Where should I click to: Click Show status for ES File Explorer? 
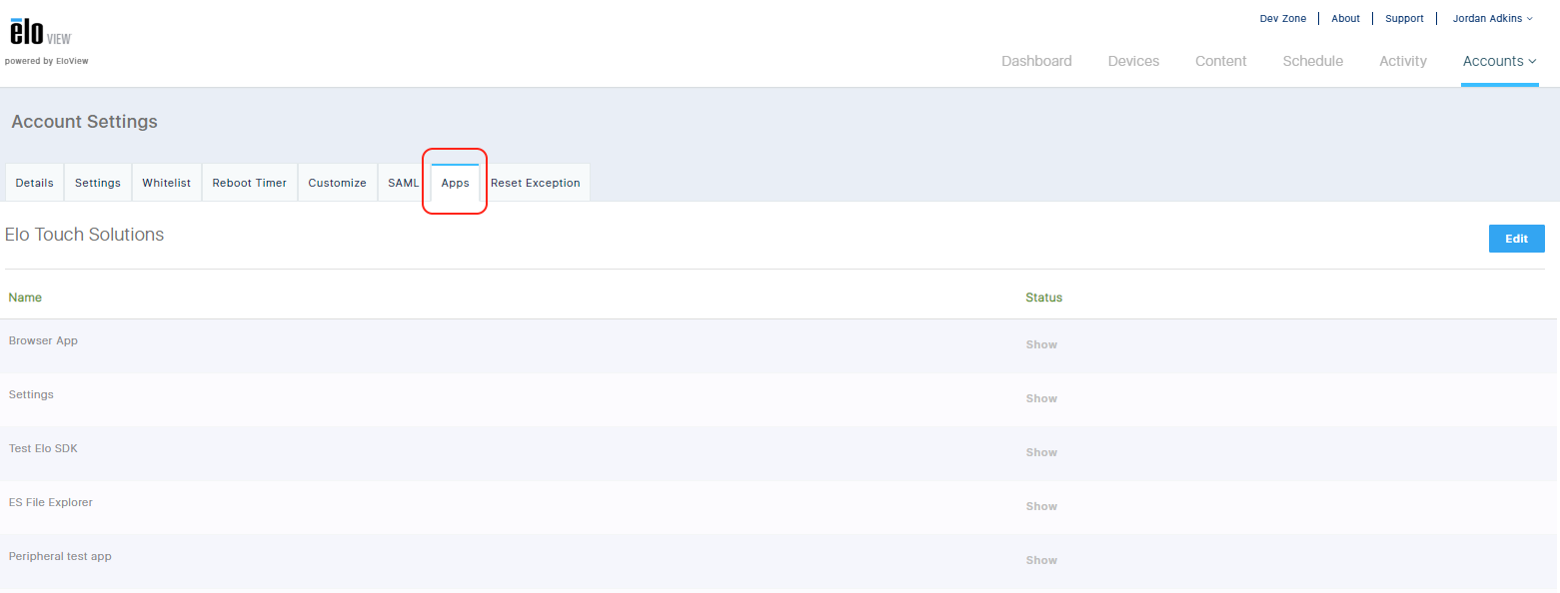[1041, 506]
